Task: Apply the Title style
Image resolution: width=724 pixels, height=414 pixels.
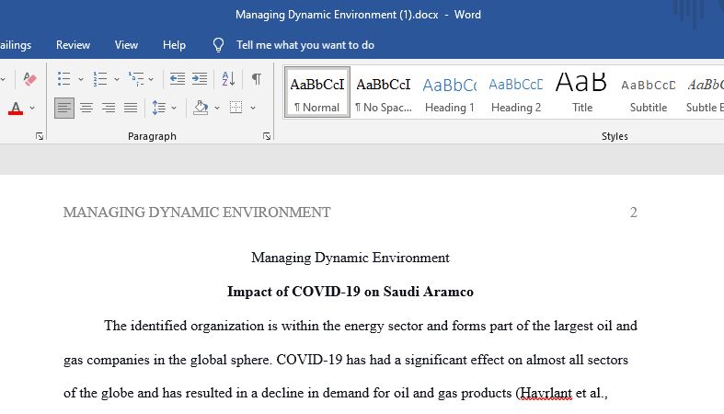Action: point(581,92)
